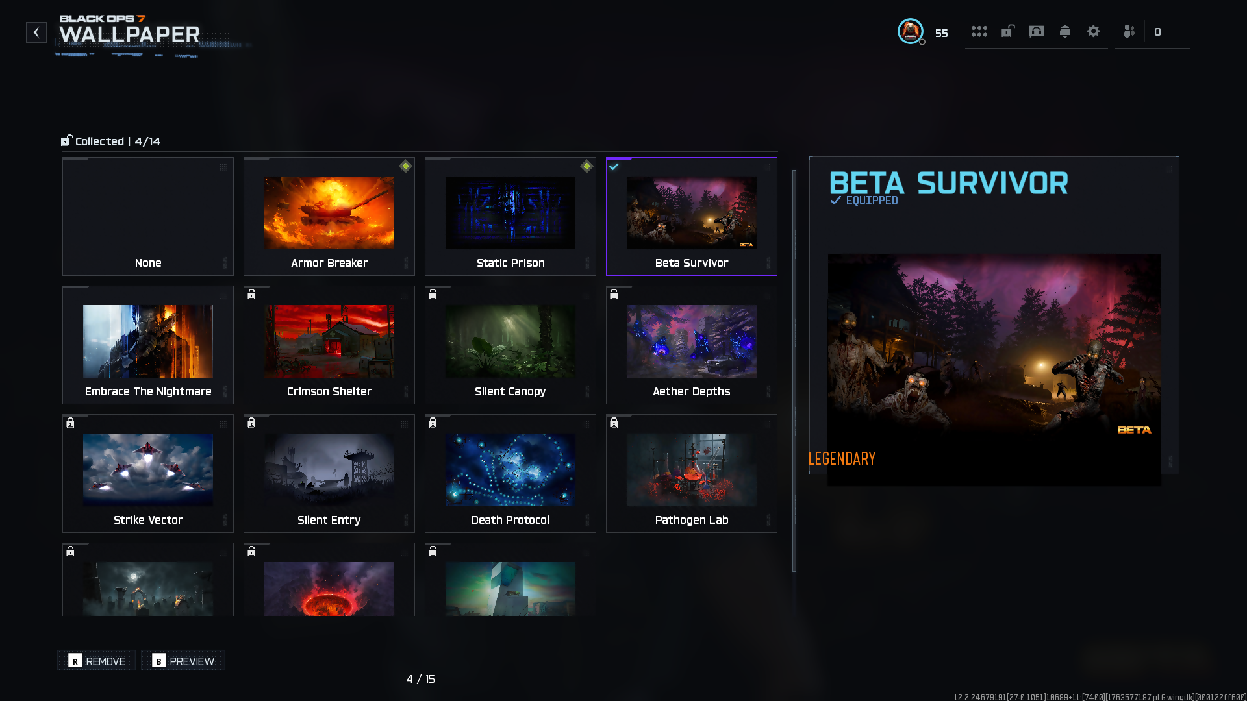This screenshot has height=701, width=1247.
Task: Click the Preview button
Action: coord(183,661)
